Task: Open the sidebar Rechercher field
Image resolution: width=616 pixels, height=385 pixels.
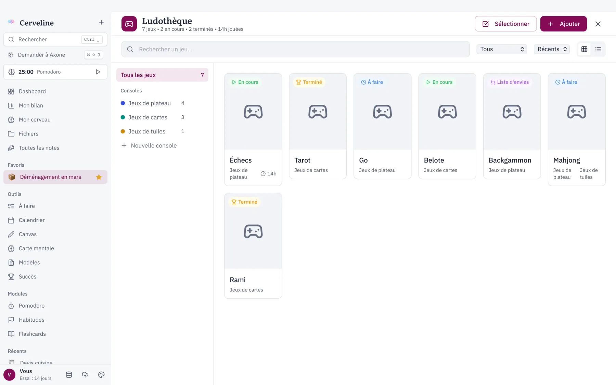Action: point(55,39)
